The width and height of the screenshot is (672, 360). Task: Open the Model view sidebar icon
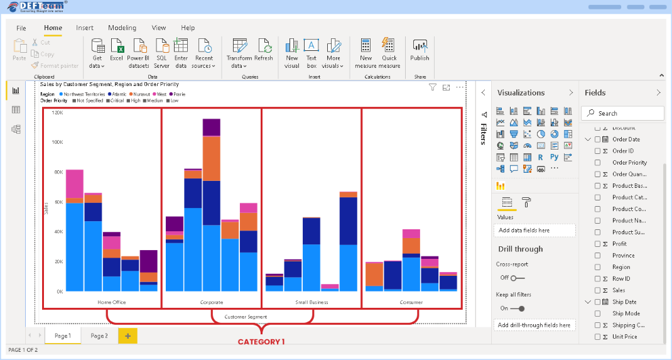16,129
